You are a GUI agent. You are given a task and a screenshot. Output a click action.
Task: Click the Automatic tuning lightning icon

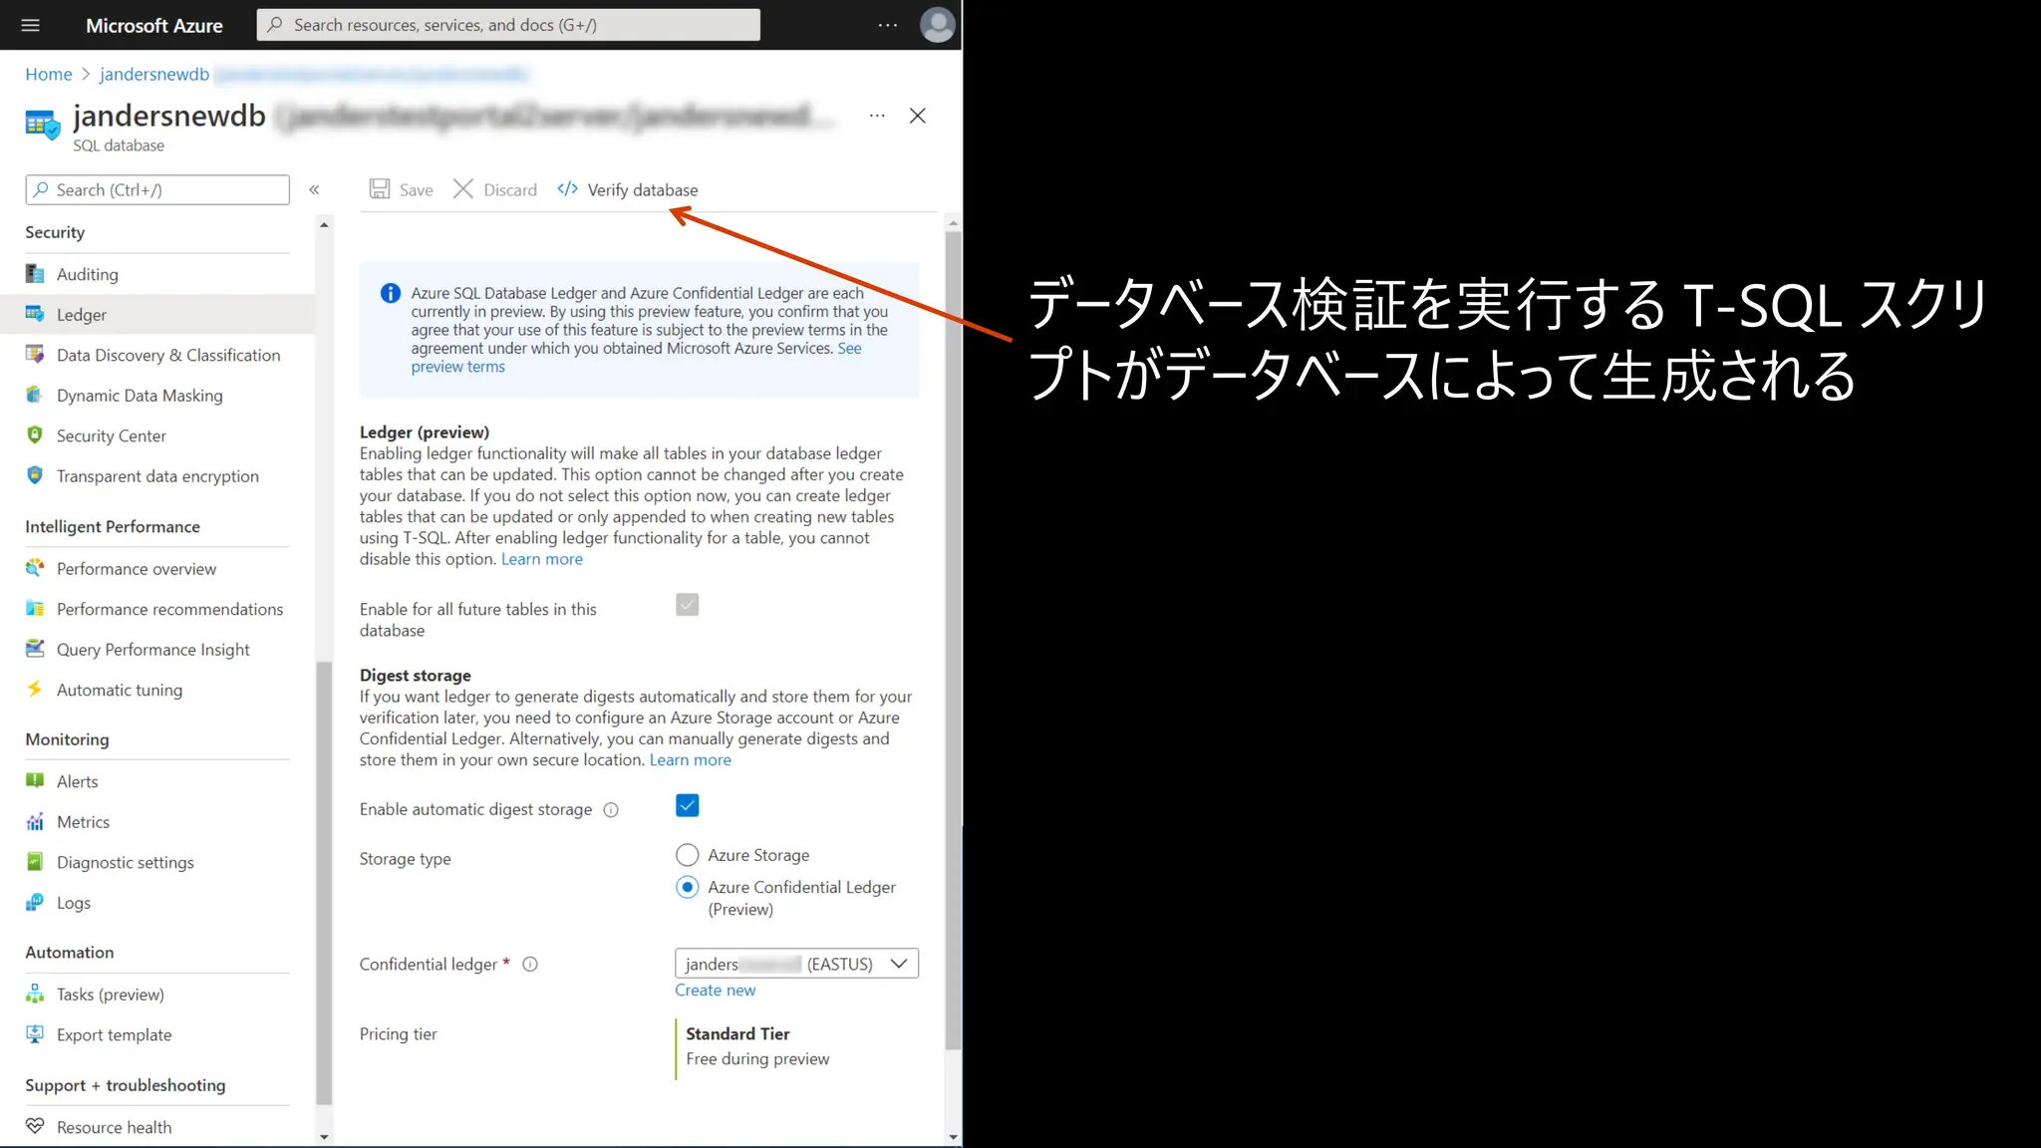click(x=35, y=689)
